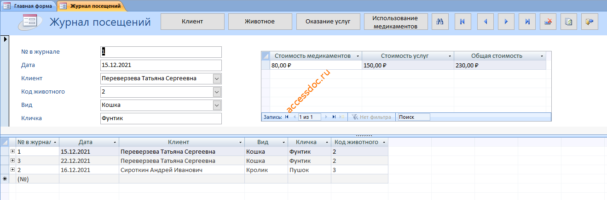The image size is (607, 200).
Task: Click the Дата field showing 15.12.2021
Action: pos(161,65)
